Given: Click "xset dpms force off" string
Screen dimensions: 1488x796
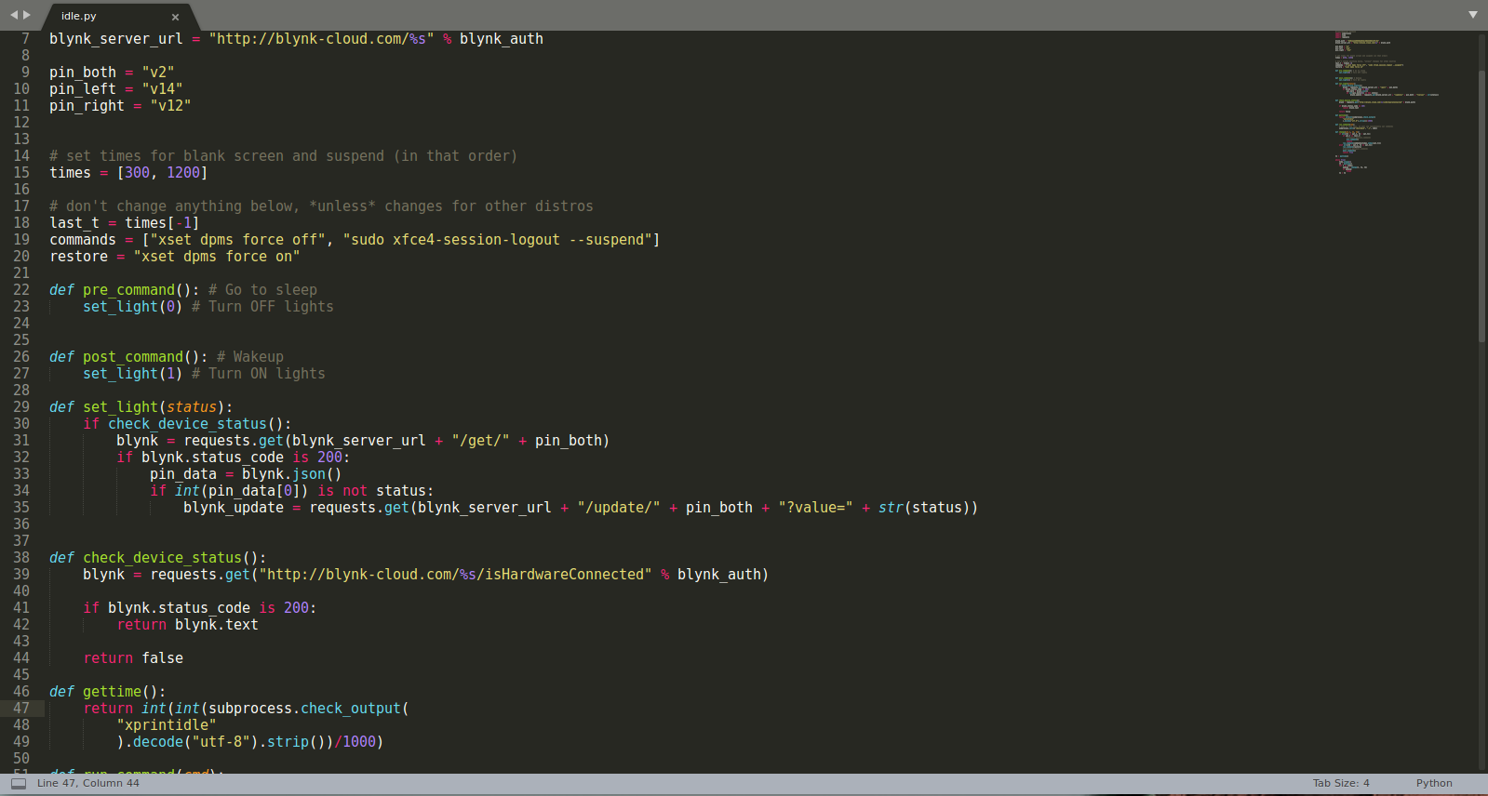Looking at the screenshot, I should coord(237,240).
